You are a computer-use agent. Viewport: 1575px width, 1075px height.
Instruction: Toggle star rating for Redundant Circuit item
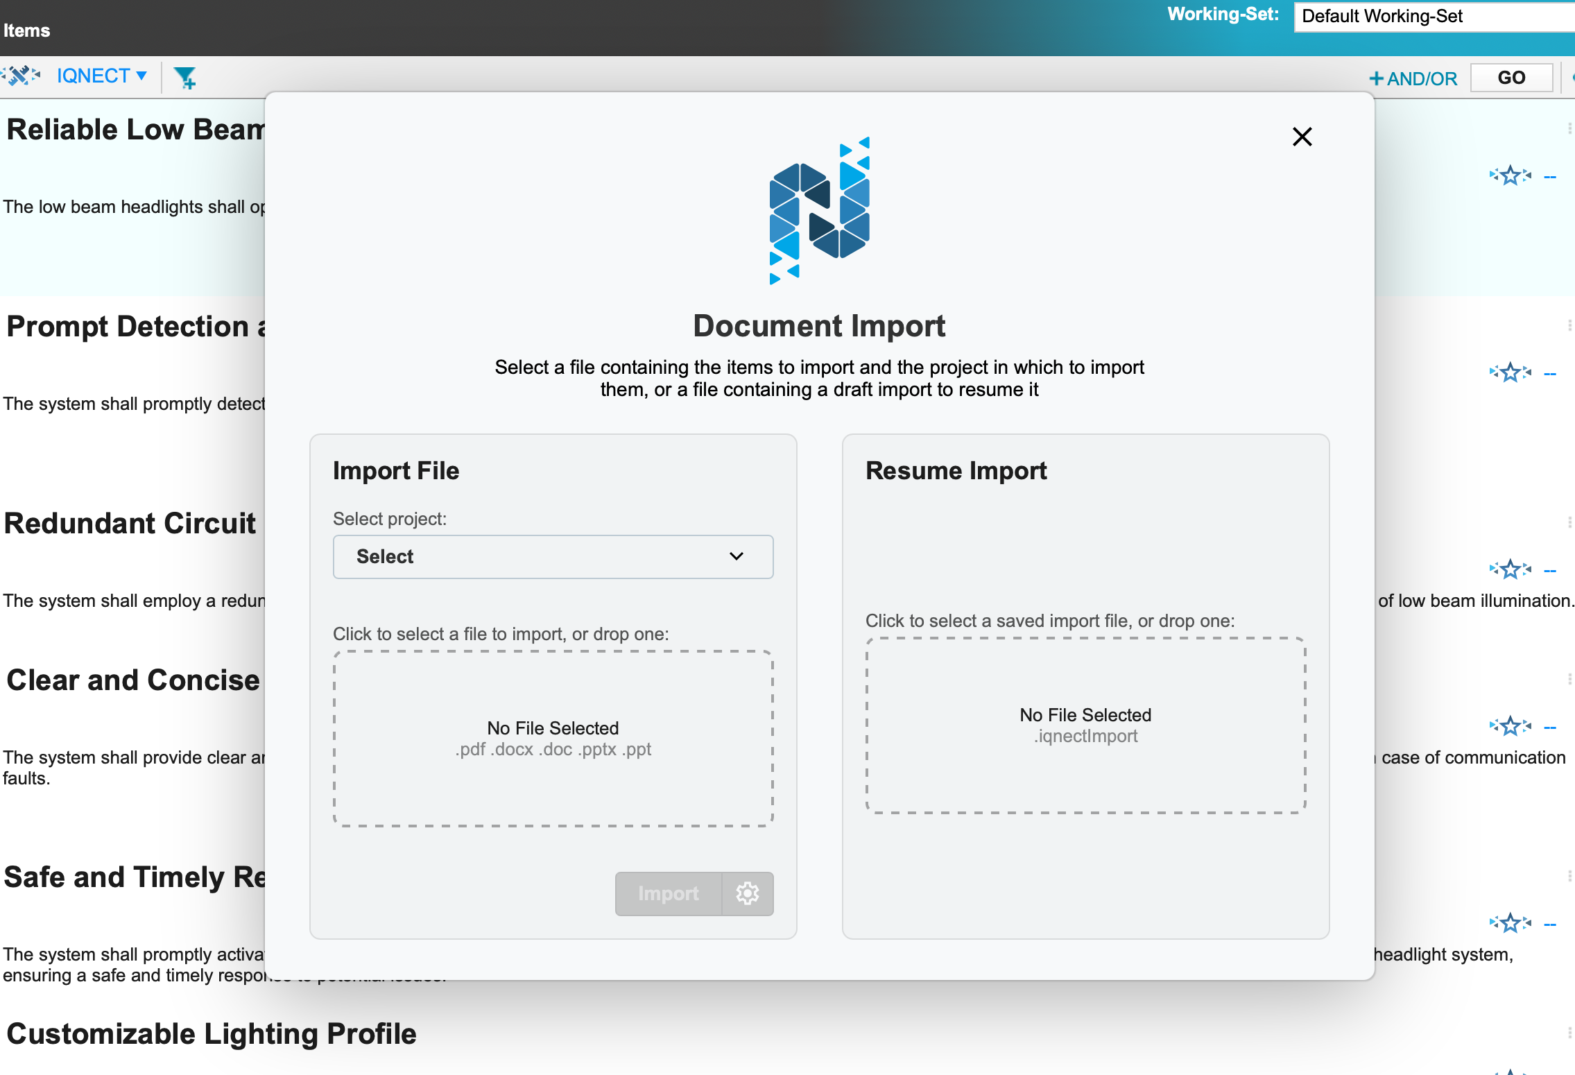point(1510,569)
